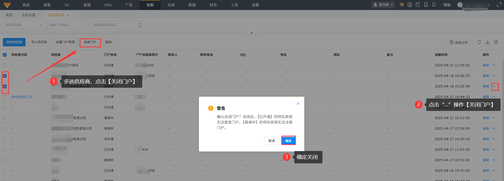This screenshot has width=504, height=181.
Task: Open 自定义列 column settings
Action: click(x=458, y=42)
